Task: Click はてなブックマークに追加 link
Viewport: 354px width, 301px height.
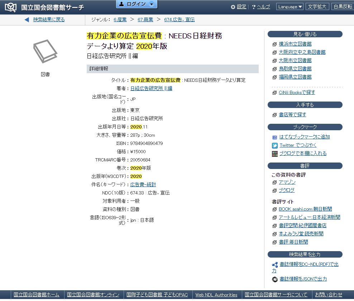Action: 305,137
